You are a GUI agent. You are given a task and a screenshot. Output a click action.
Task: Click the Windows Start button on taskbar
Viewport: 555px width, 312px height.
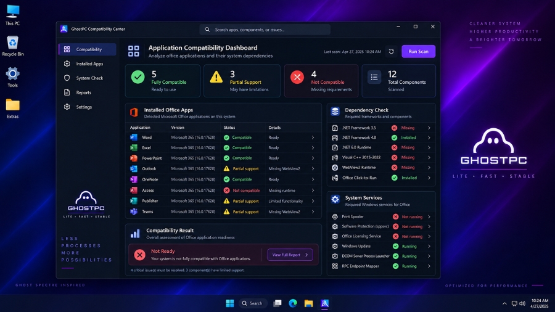230,303
